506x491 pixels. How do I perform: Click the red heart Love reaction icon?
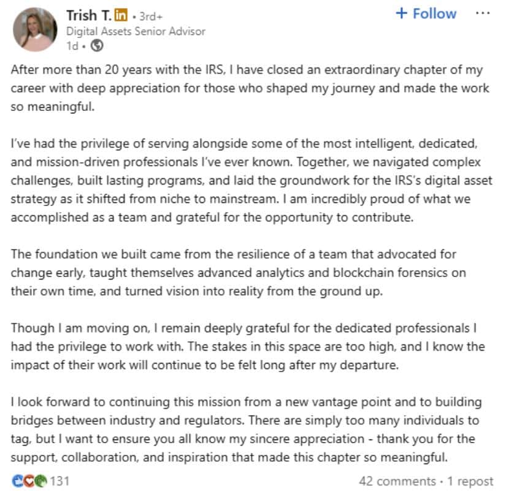[x=29, y=481]
